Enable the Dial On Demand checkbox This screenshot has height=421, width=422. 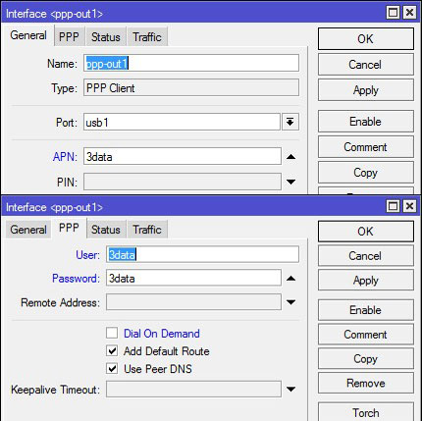(112, 334)
